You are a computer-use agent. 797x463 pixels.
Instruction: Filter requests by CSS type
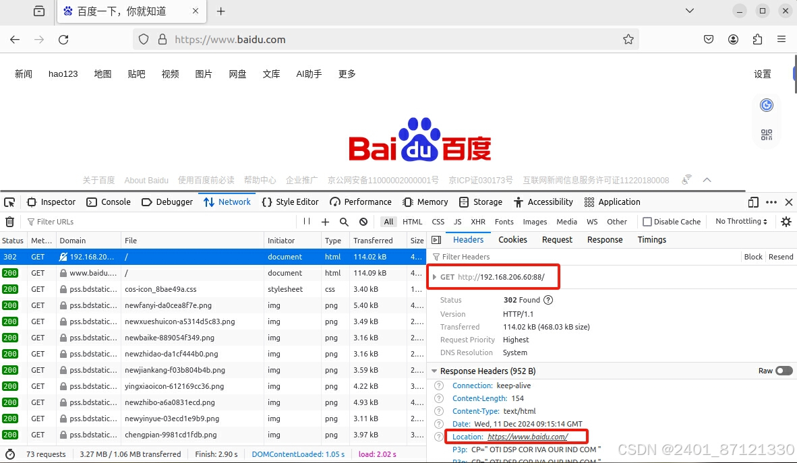(x=438, y=222)
